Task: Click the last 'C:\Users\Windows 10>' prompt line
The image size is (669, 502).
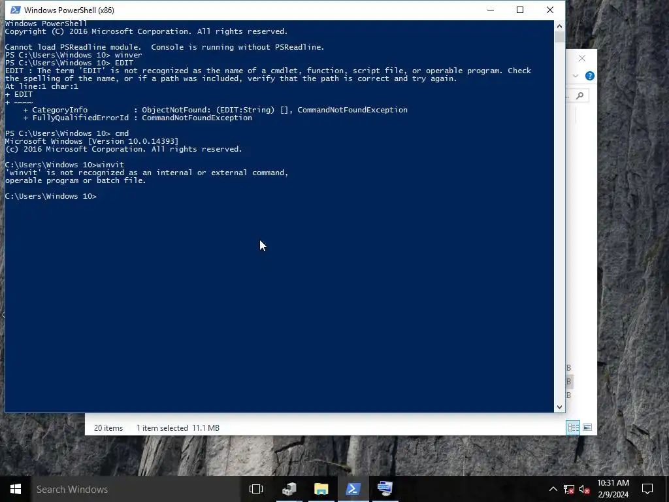Action: (x=51, y=196)
